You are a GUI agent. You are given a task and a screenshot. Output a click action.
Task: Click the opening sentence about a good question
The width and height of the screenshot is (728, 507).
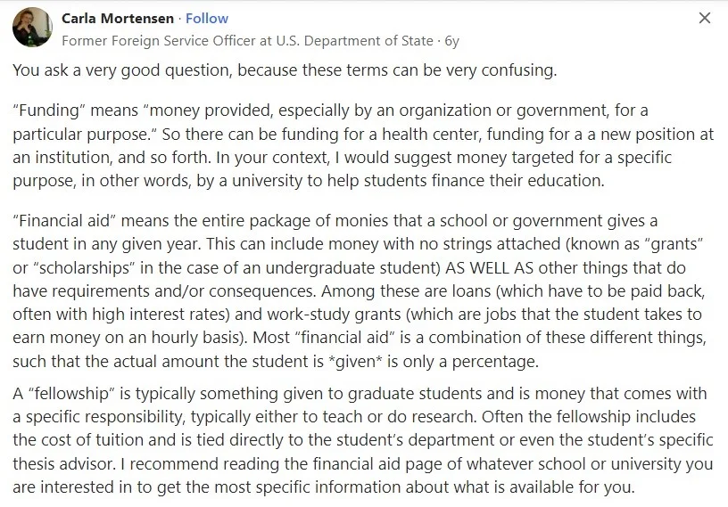click(x=285, y=70)
